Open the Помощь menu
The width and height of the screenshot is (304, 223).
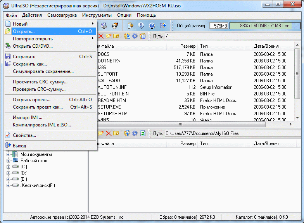point(146,15)
